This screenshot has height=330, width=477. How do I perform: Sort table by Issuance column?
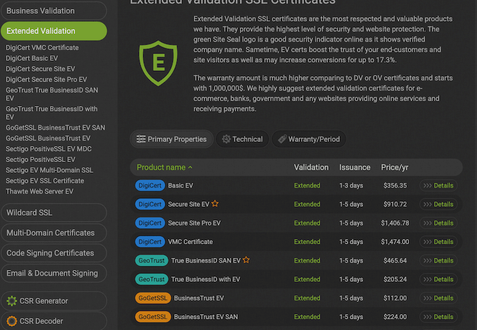pyautogui.click(x=355, y=167)
